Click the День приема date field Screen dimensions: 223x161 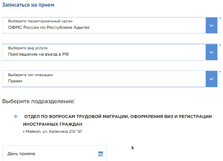tap(55, 153)
